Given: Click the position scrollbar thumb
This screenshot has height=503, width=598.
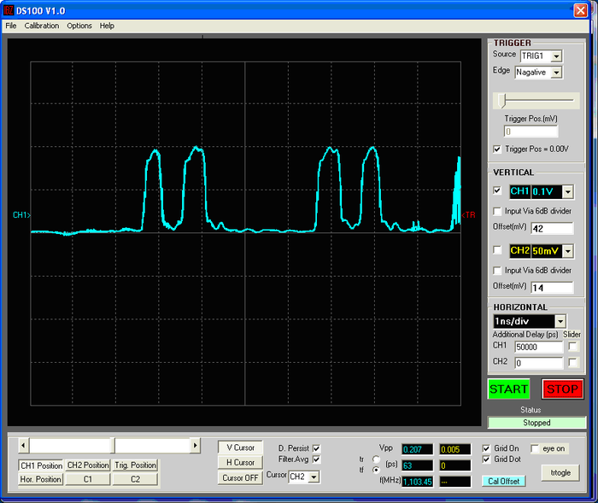Looking at the screenshot, I should point(113,446).
